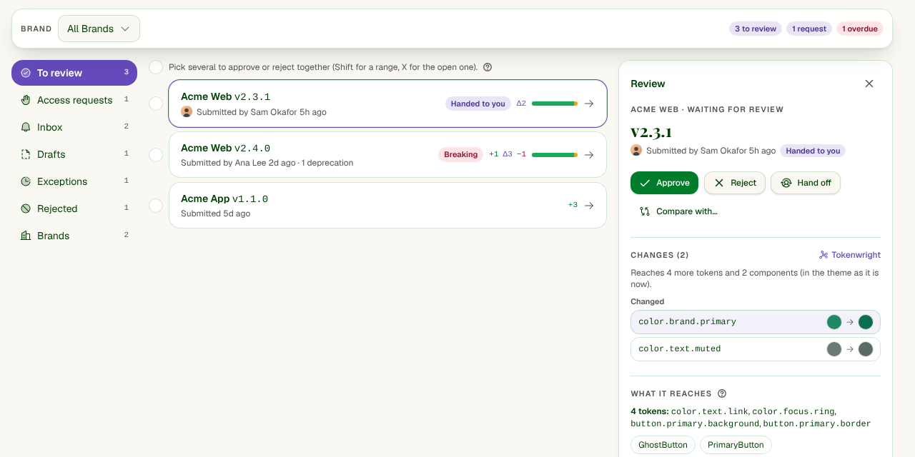915x457 pixels.
Task: Open Brands section in sidebar
Action: click(74, 236)
